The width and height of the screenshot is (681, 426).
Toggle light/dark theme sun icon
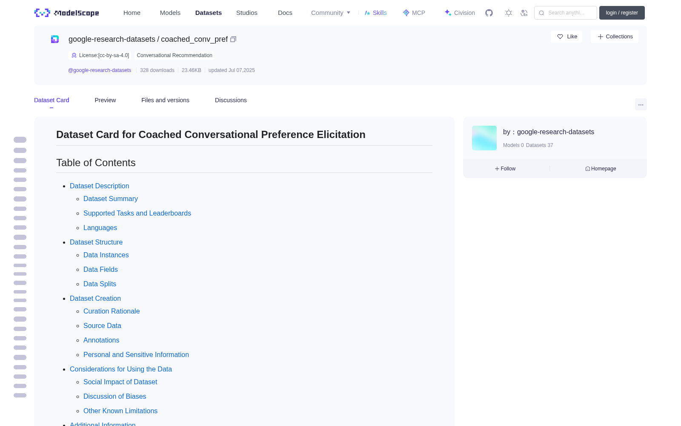click(509, 13)
